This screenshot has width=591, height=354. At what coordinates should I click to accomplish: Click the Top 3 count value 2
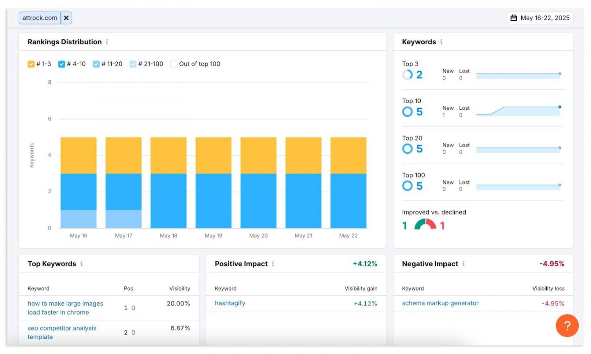tap(419, 75)
